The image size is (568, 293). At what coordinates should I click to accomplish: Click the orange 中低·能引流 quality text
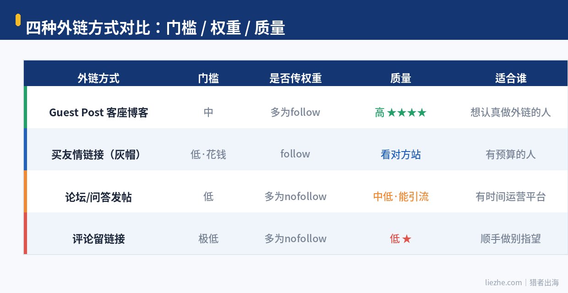click(x=401, y=197)
